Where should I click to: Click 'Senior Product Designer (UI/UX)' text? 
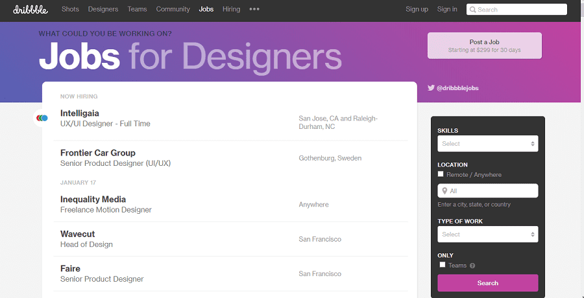tap(116, 163)
